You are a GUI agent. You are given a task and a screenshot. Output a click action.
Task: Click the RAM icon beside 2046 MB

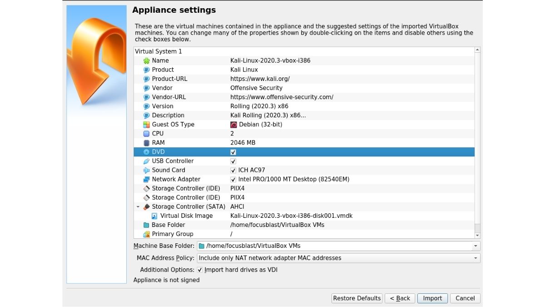point(146,142)
